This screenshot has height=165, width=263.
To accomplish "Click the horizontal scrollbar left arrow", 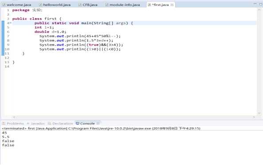I will tap(14, 117).
